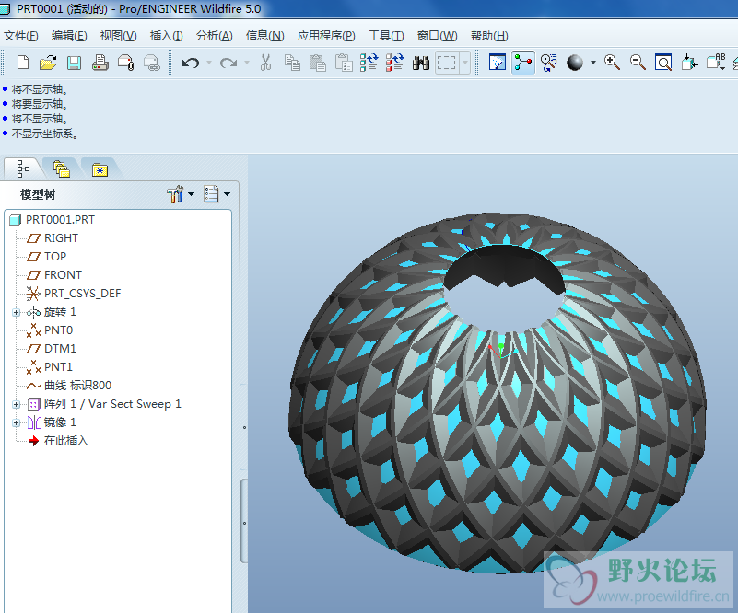Image resolution: width=738 pixels, height=613 pixels.
Task: Open the undo history dropdown arrow
Action: pos(209,63)
